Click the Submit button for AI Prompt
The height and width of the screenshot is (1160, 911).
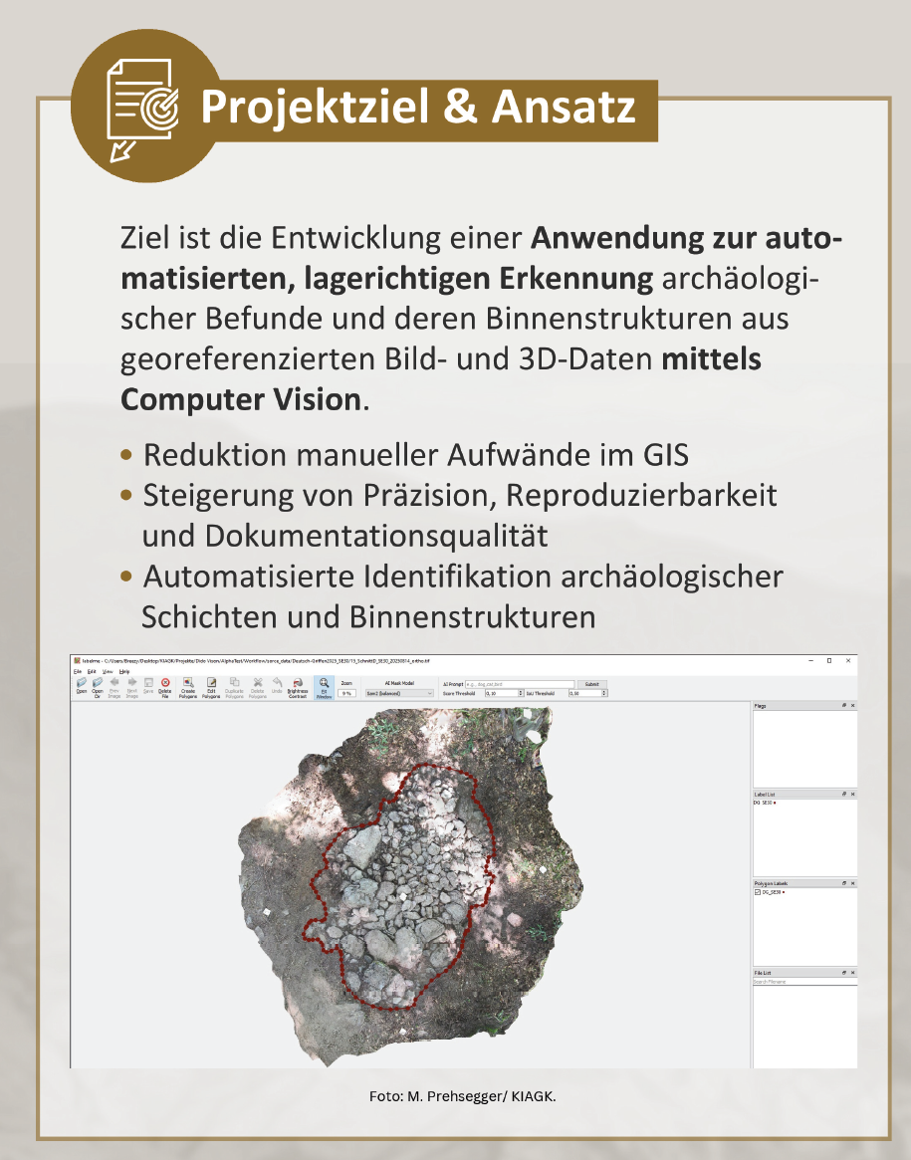click(591, 684)
